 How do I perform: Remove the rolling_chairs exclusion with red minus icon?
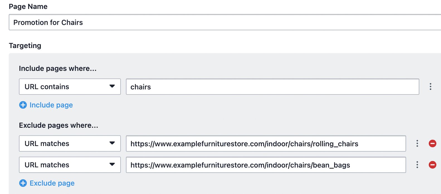coord(432,143)
